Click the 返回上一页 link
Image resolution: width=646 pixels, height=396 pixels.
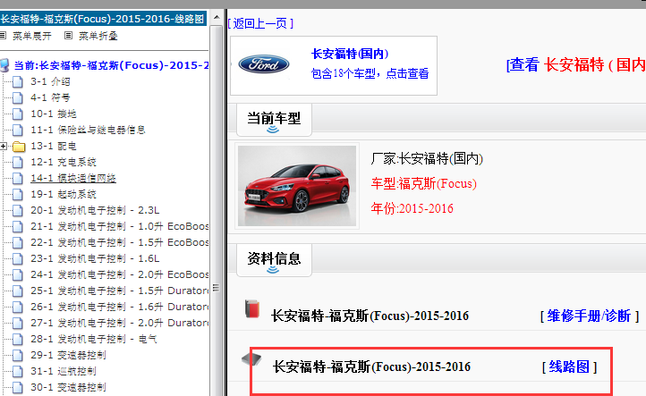(260, 23)
